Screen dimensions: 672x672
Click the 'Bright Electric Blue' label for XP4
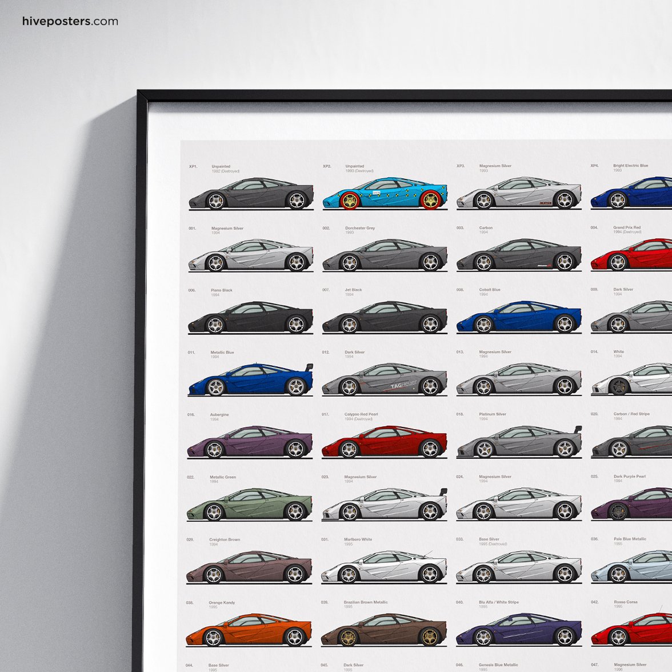(x=630, y=166)
